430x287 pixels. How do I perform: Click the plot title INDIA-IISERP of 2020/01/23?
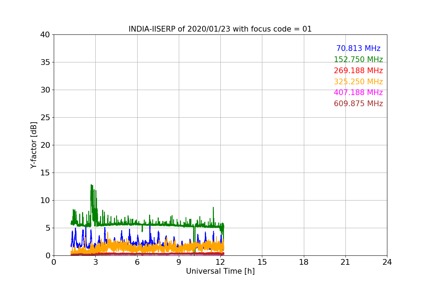click(x=220, y=29)
